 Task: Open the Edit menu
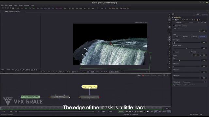point(6,5)
